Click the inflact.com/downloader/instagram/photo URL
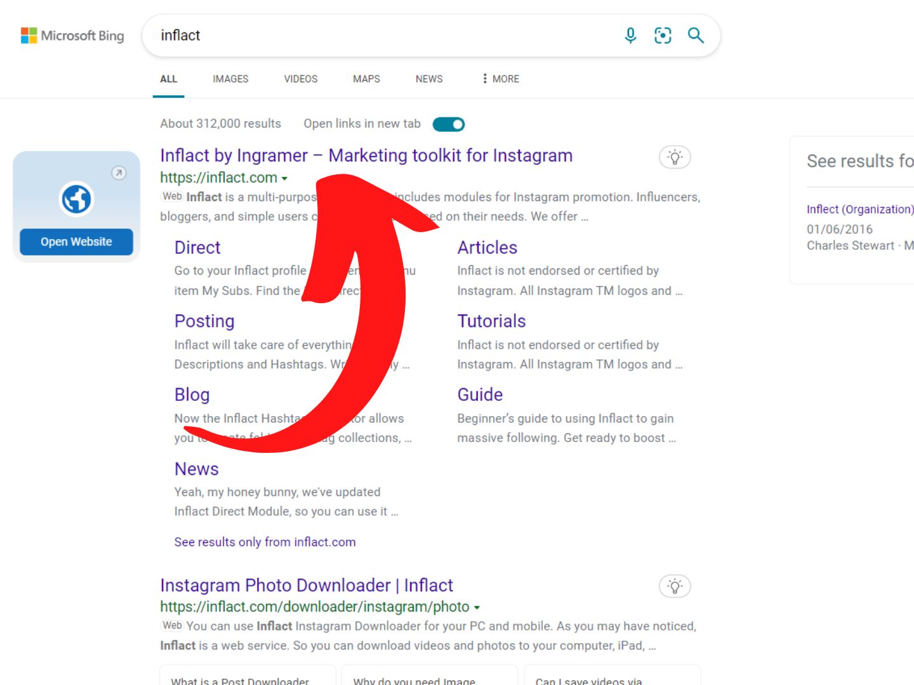This screenshot has width=914, height=685. tap(315, 607)
